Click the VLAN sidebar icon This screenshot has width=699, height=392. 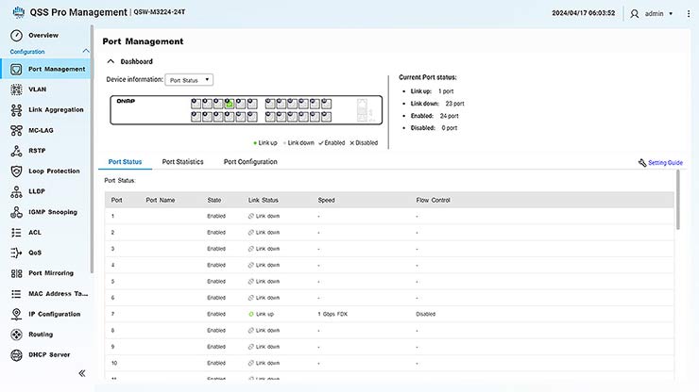(16, 90)
